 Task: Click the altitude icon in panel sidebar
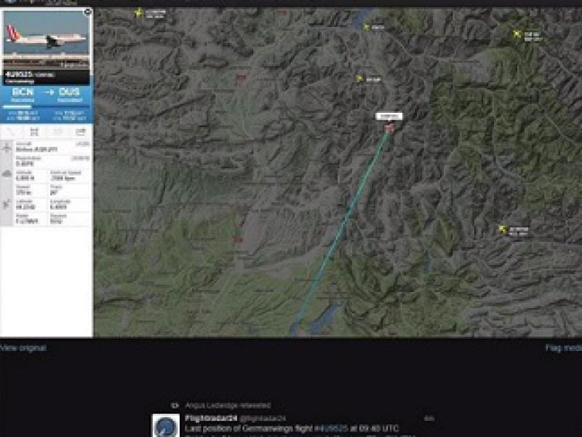click(7, 173)
